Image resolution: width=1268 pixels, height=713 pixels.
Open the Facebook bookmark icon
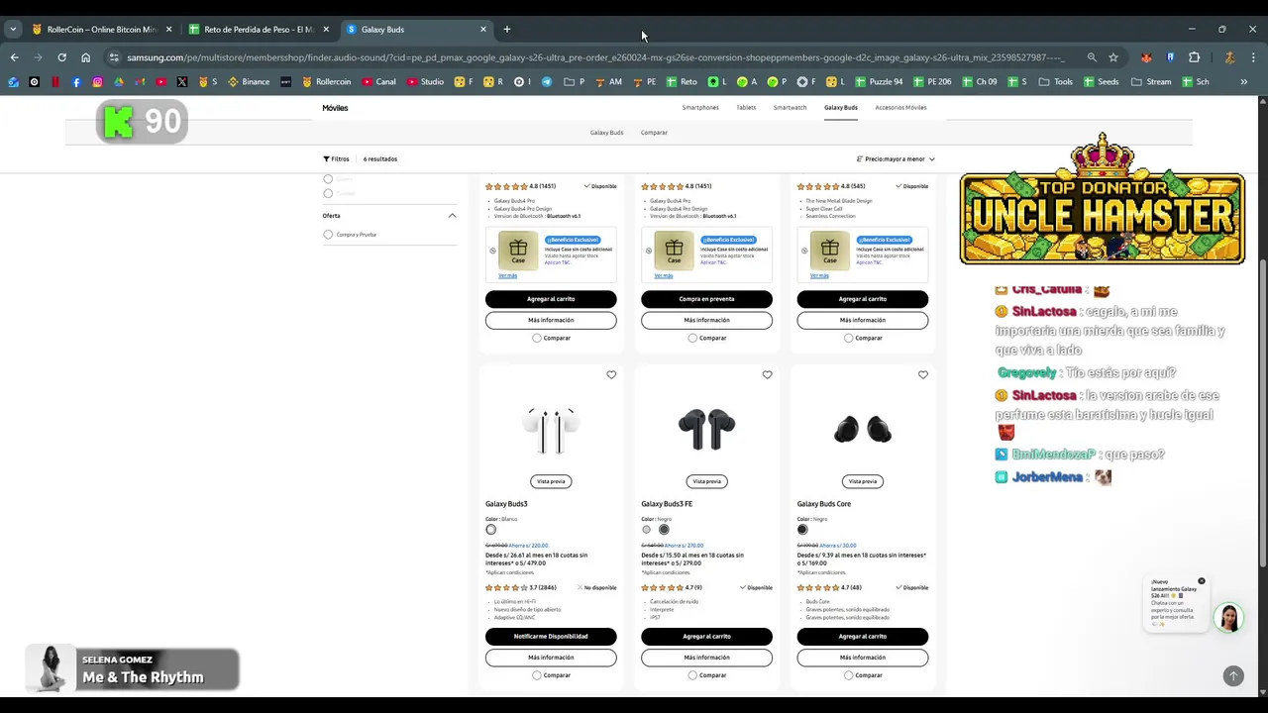pos(76,81)
